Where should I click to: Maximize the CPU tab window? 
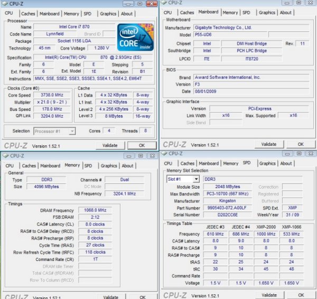[x=139, y=4]
